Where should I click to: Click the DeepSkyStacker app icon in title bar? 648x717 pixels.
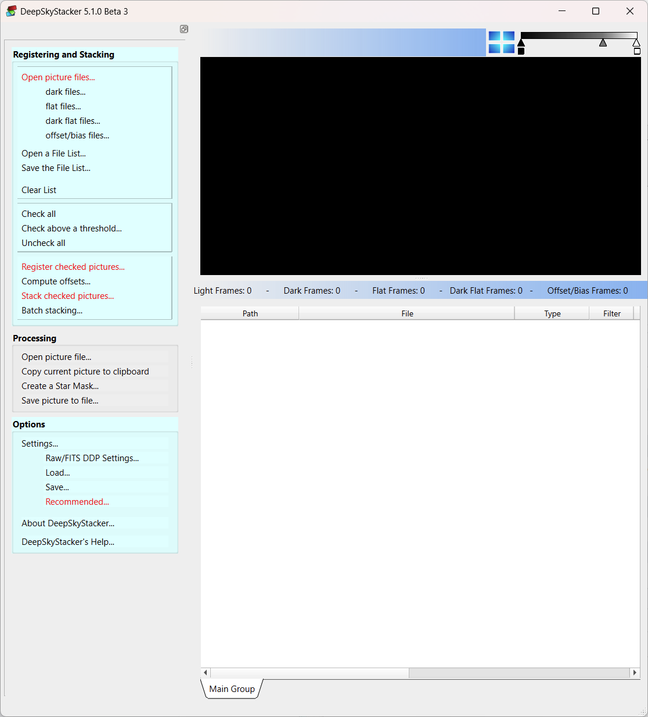click(11, 11)
